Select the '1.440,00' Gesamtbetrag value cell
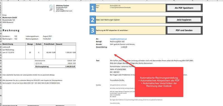 [x=124, y=47]
